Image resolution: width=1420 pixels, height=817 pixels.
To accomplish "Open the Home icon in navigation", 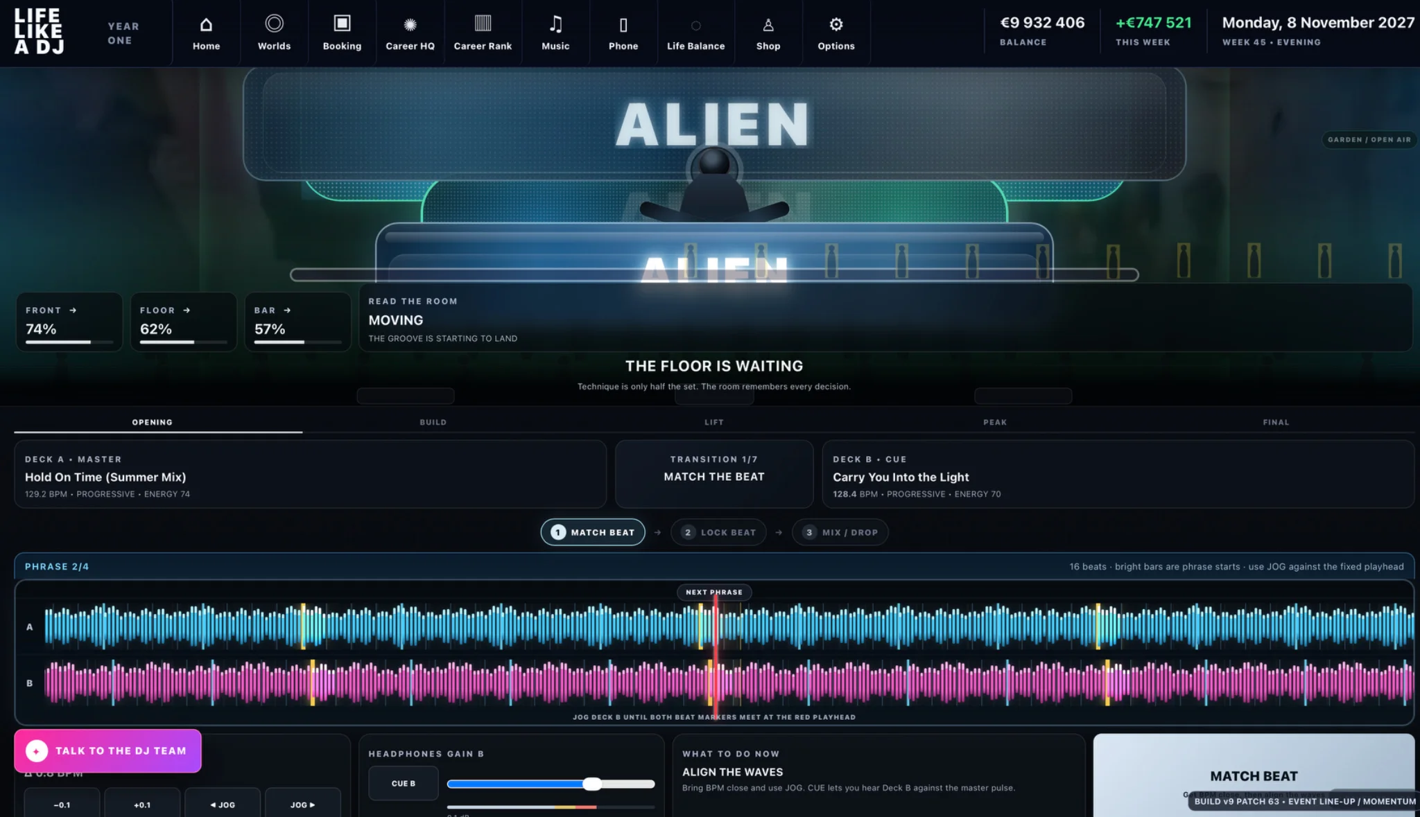I will (206, 25).
